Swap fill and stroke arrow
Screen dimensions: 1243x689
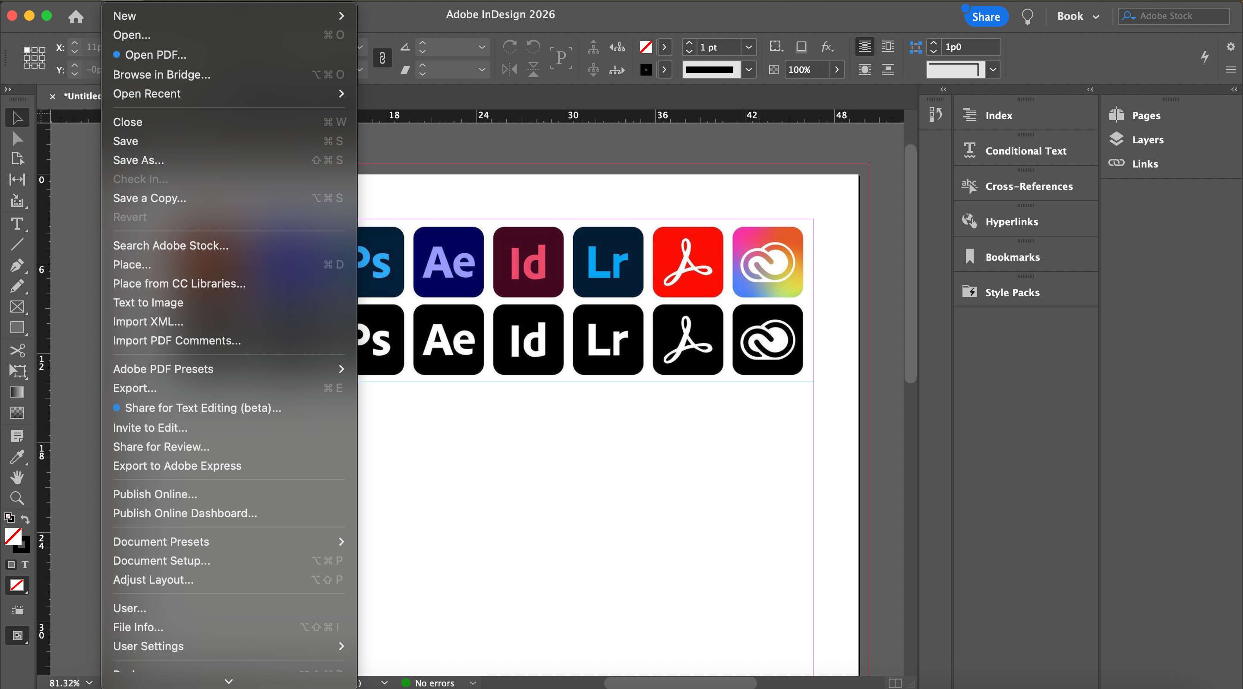25,520
